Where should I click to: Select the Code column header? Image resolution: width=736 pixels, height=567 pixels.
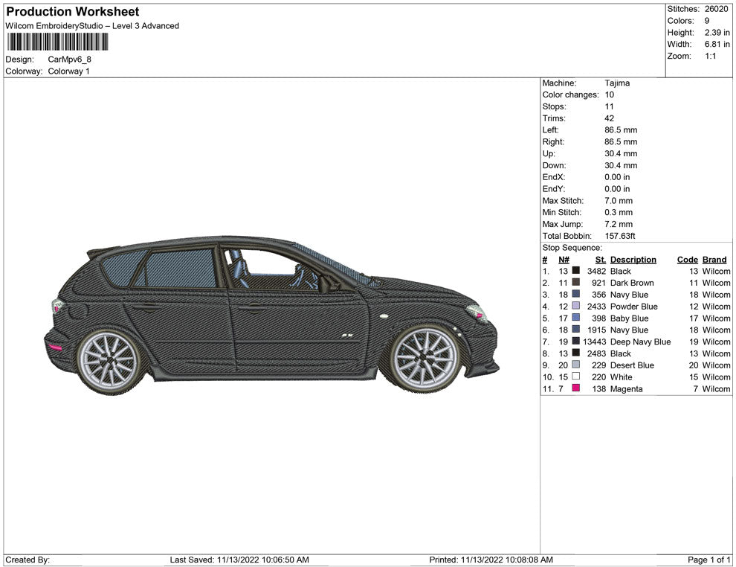[687, 260]
